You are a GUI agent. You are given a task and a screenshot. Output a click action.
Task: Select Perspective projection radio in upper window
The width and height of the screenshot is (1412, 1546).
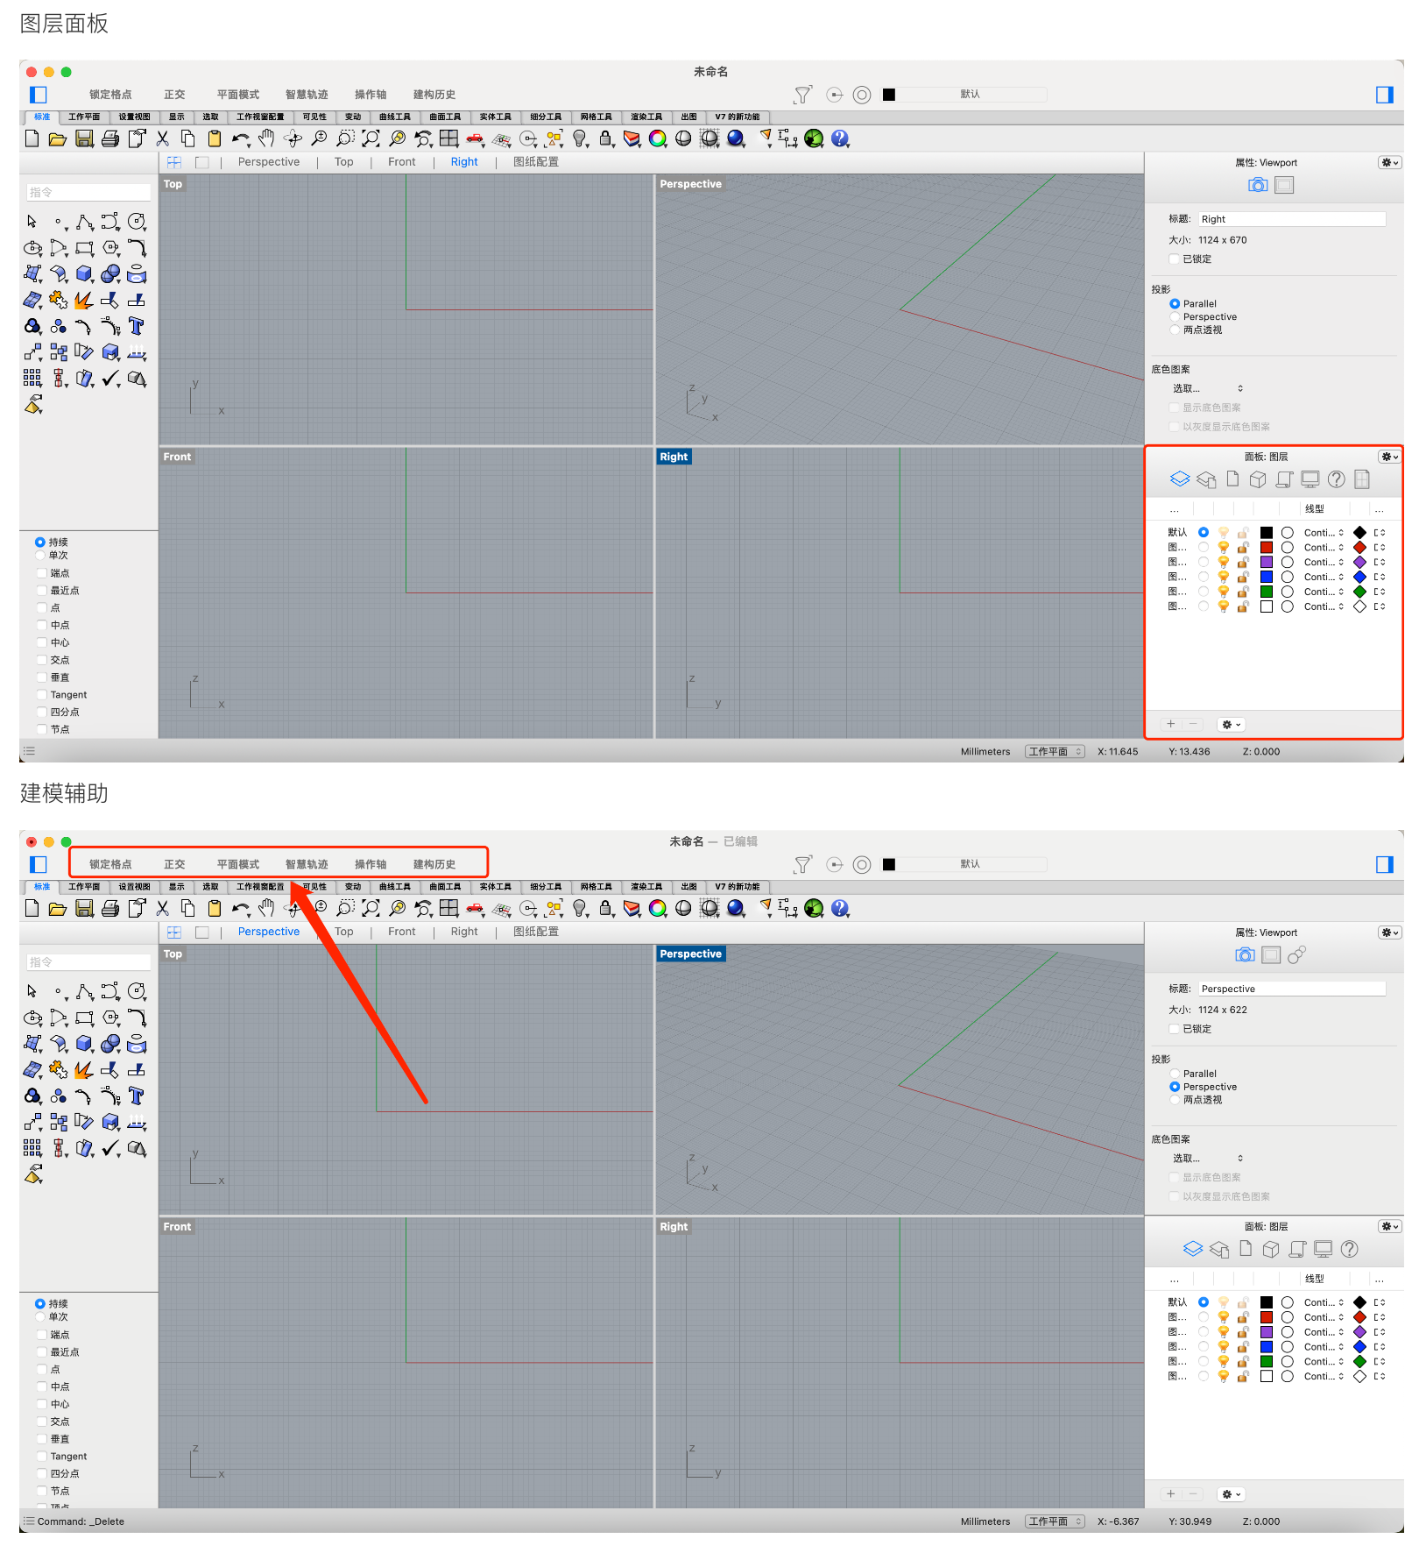click(x=1175, y=316)
